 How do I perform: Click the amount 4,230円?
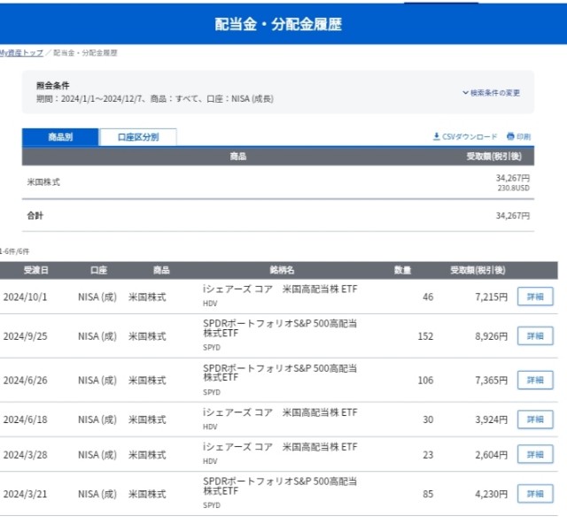click(491, 495)
